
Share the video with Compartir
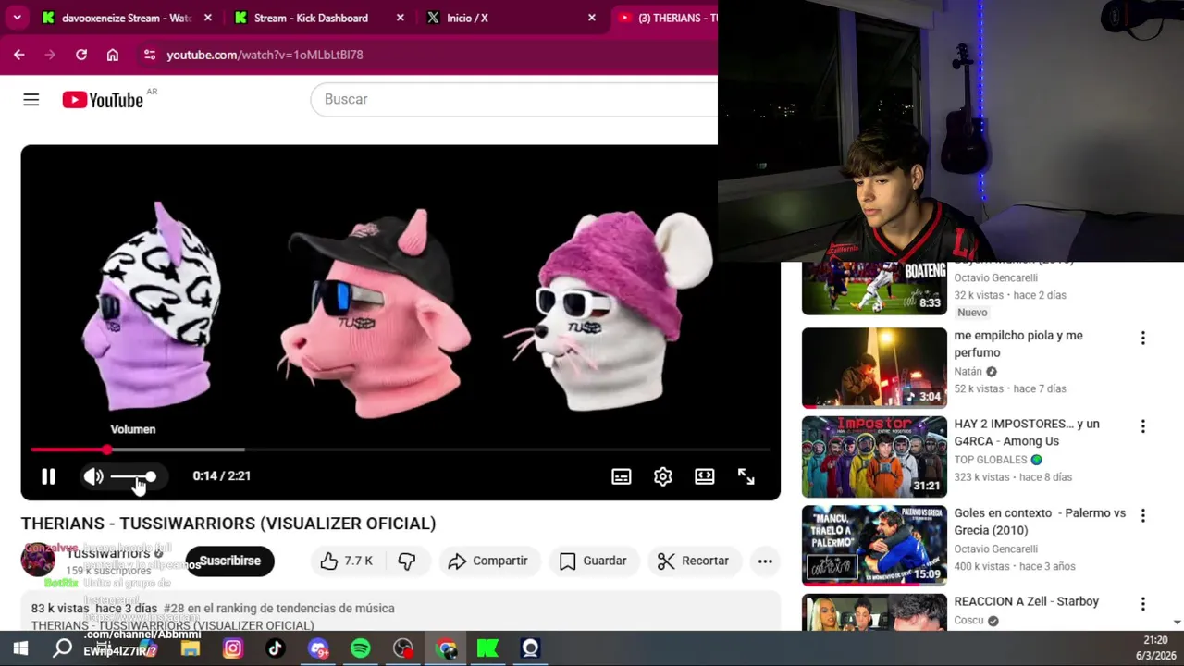click(x=487, y=561)
